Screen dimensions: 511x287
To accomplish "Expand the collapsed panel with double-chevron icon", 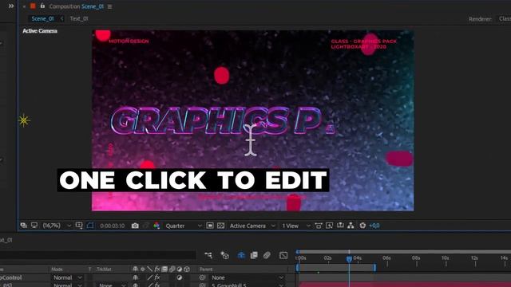I will [x=11, y=6].
